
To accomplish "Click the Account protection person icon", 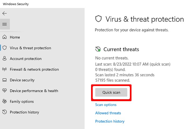I will point(5,59).
